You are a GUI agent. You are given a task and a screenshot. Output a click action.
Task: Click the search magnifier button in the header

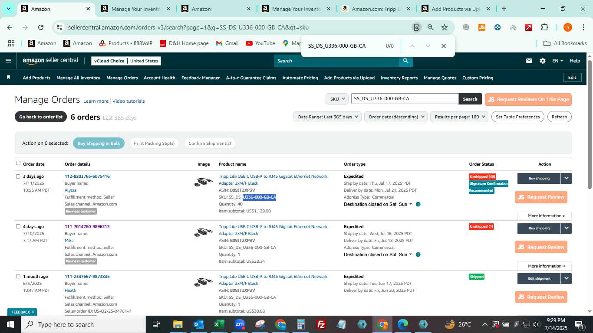coord(406,61)
